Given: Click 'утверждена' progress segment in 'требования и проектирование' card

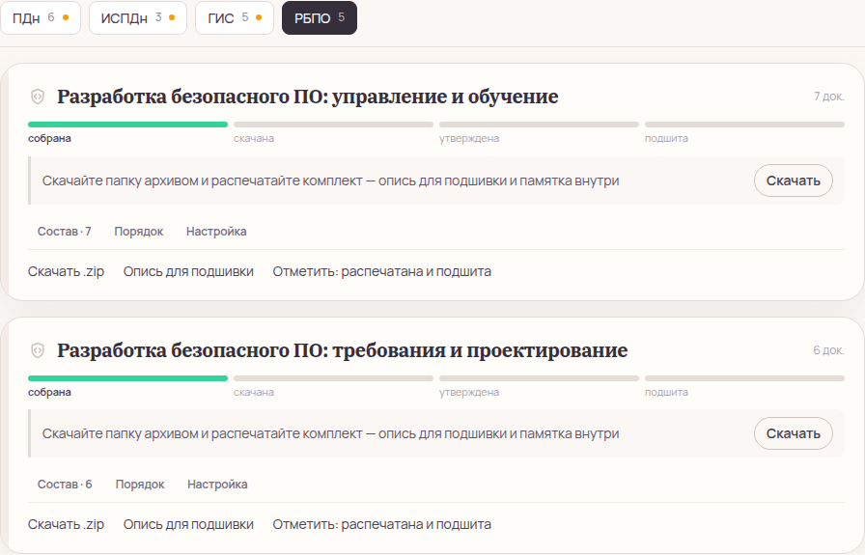Looking at the screenshot, I should [539, 378].
